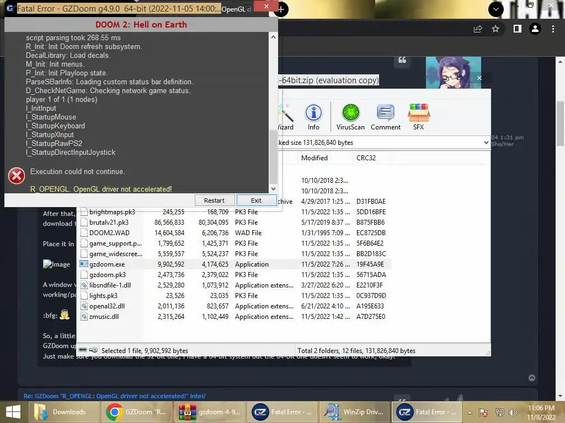
Task: Open first Fatal Error taskbar window
Action: coord(282,412)
